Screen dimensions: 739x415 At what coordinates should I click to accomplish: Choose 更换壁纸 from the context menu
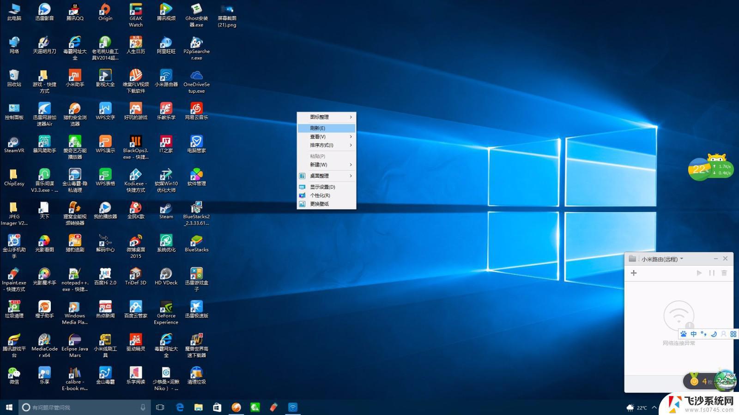click(x=327, y=204)
